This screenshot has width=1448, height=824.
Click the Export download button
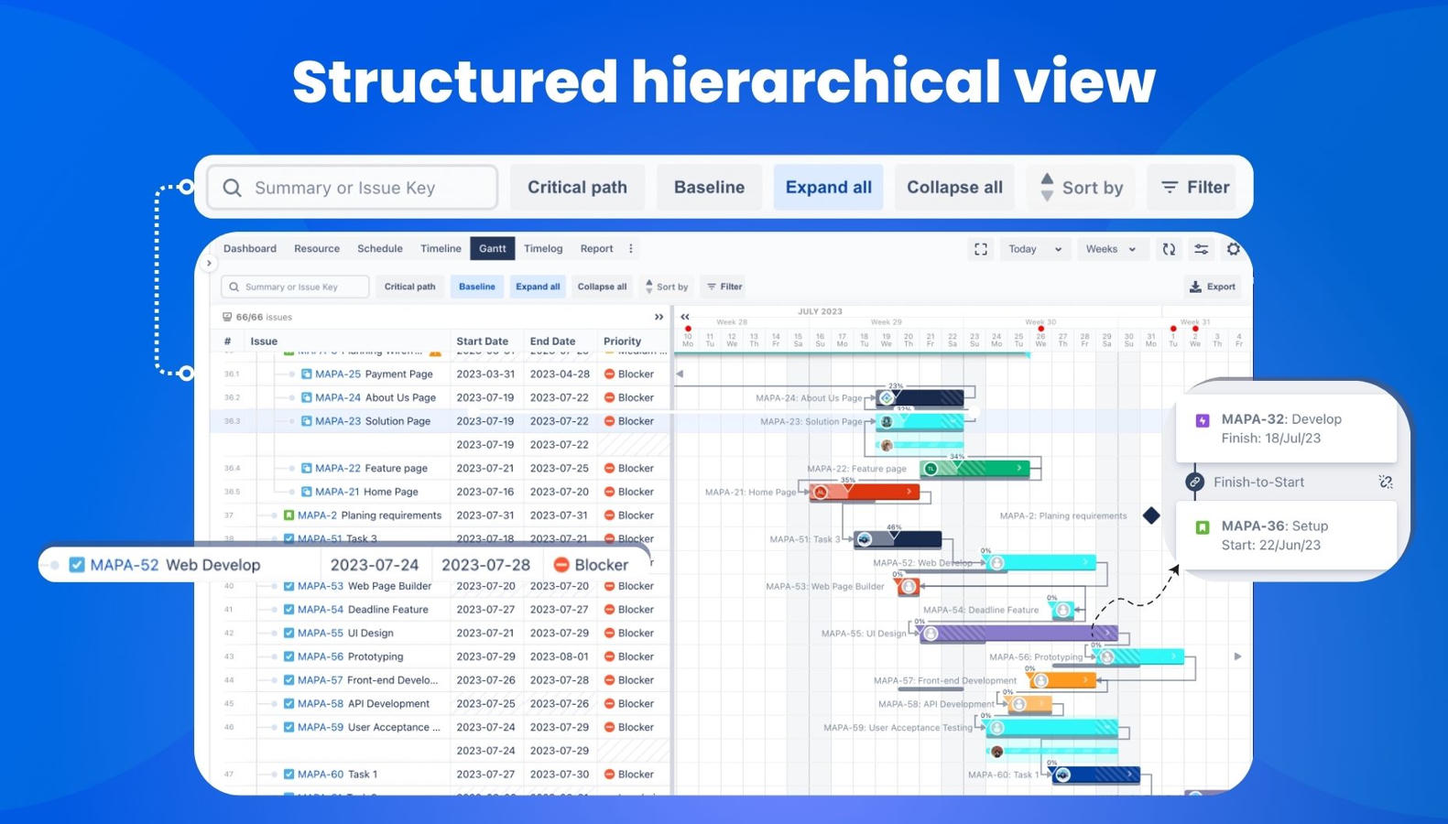point(1213,287)
